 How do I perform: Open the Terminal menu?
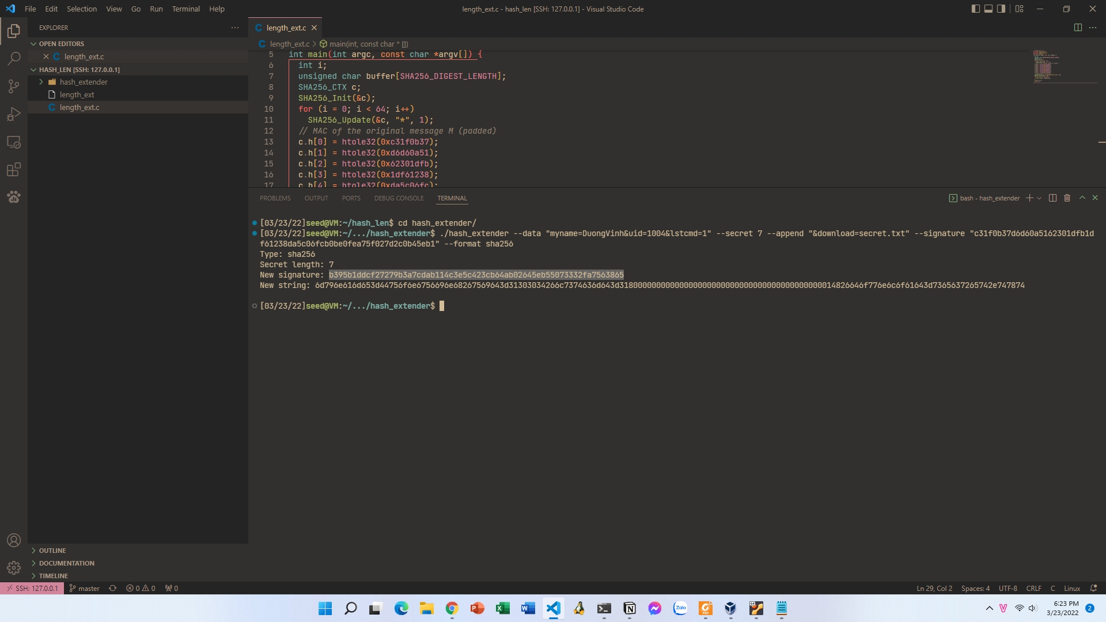click(x=185, y=9)
